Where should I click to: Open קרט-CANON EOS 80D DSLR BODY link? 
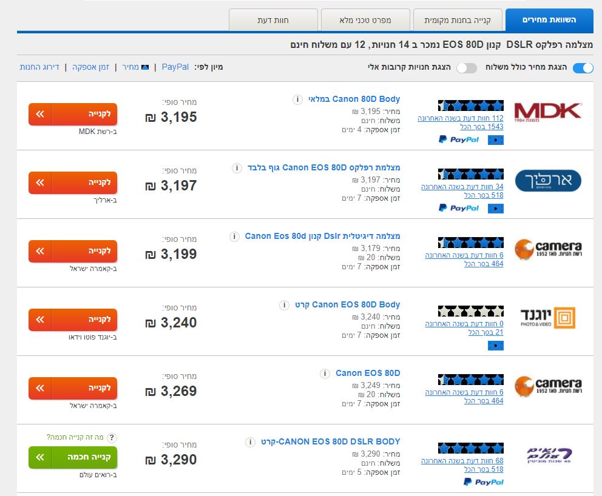(331, 441)
